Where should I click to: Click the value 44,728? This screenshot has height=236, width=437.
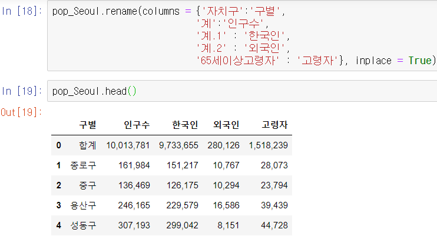pos(274,225)
